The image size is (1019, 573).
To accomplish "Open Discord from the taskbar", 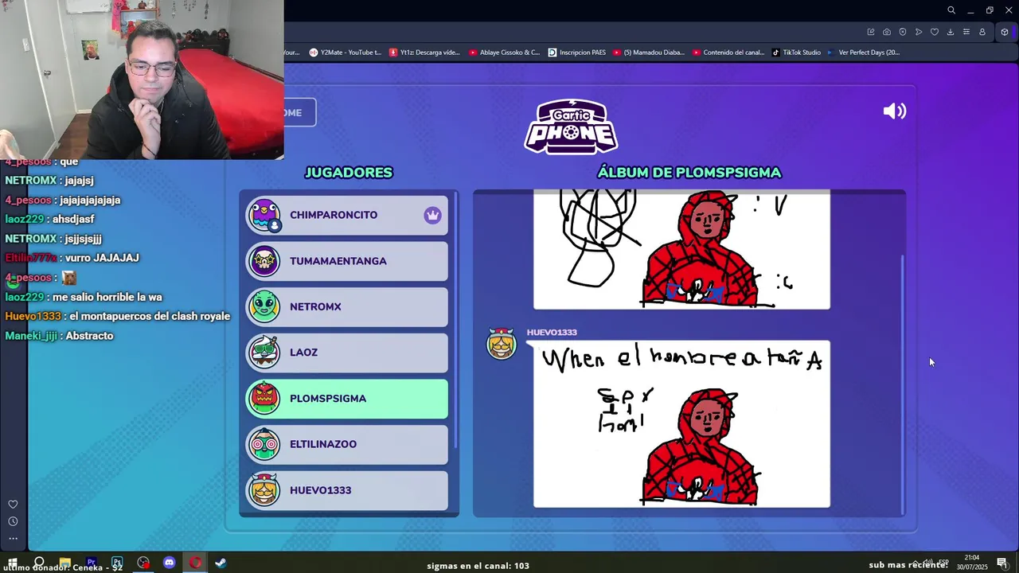I will tap(169, 563).
